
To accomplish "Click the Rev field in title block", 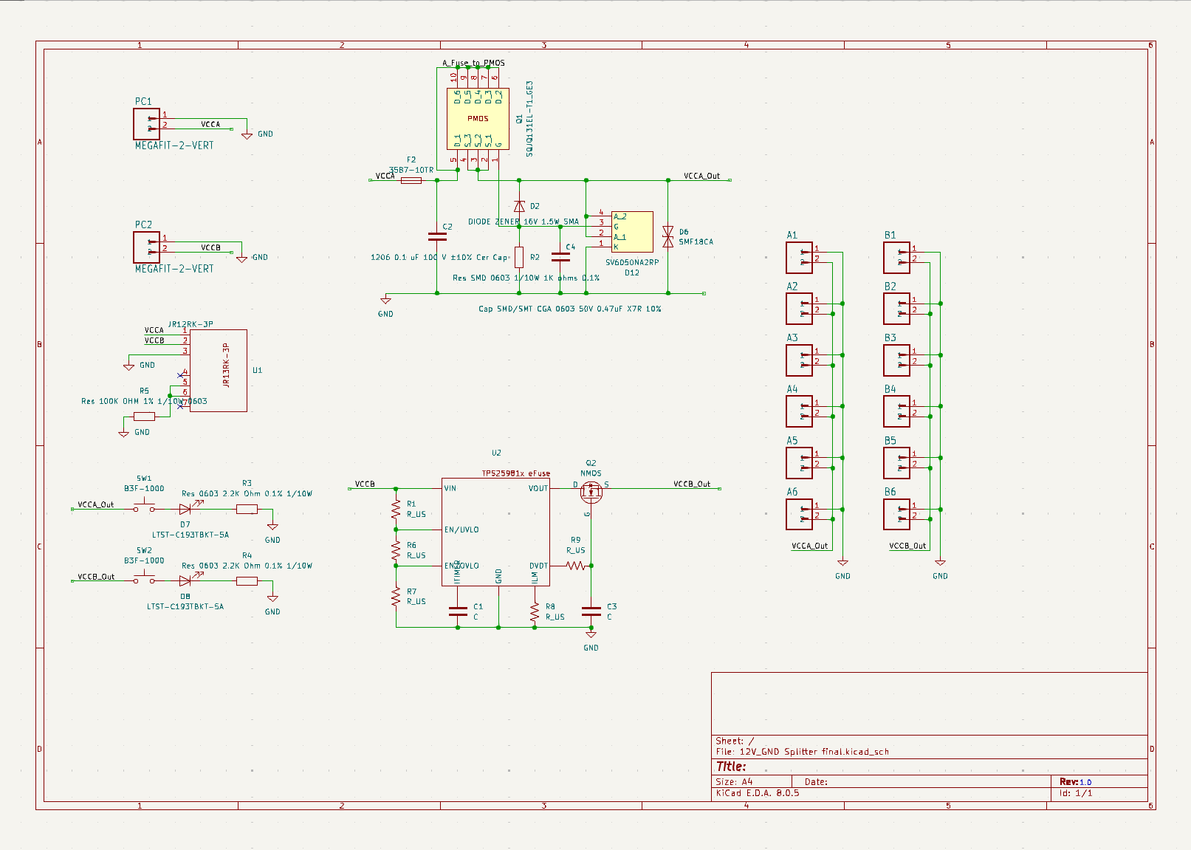I will coord(1075,781).
